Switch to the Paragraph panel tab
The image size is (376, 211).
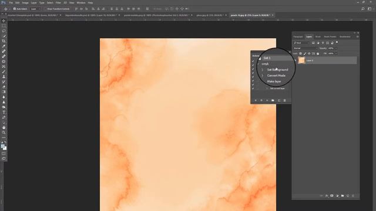click(298, 37)
